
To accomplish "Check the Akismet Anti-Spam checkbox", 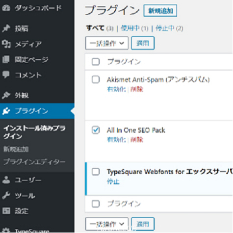I will pos(96,79).
